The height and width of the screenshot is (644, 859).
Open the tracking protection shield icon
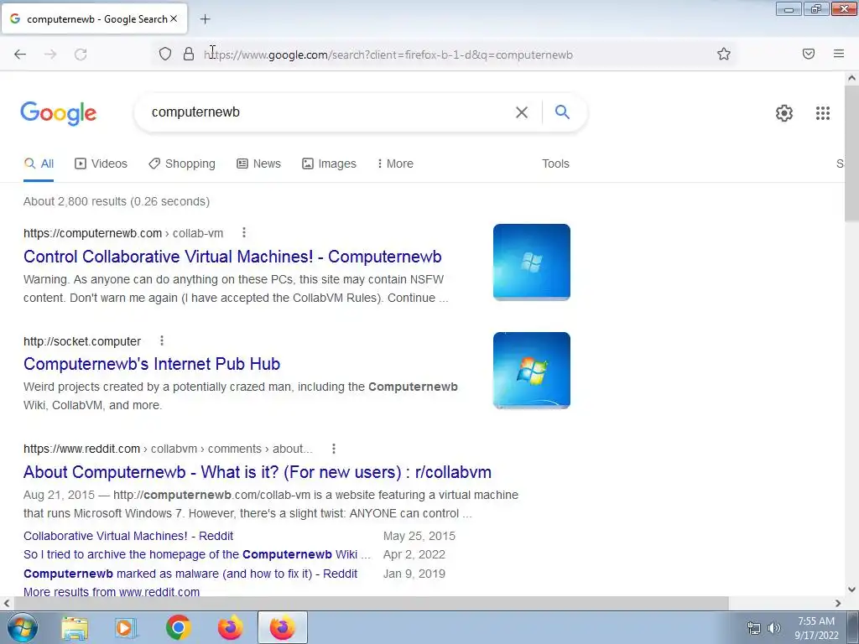165,54
